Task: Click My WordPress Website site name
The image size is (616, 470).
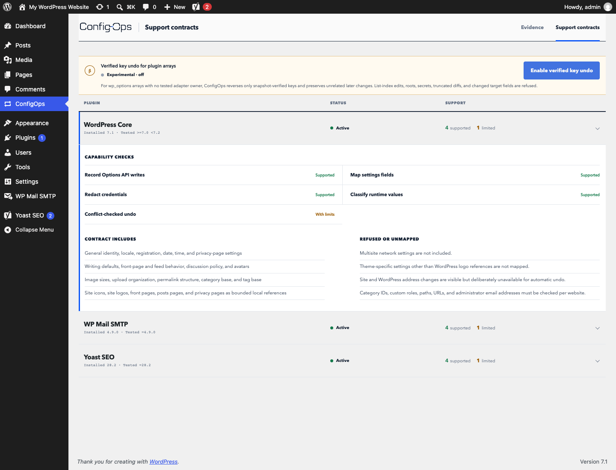Action: pyautogui.click(x=59, y=7)
